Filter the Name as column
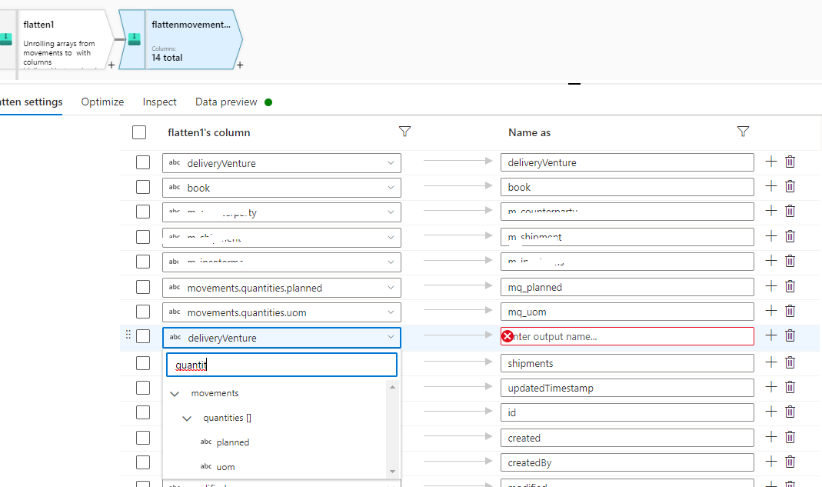 click(x=743, y=132)
